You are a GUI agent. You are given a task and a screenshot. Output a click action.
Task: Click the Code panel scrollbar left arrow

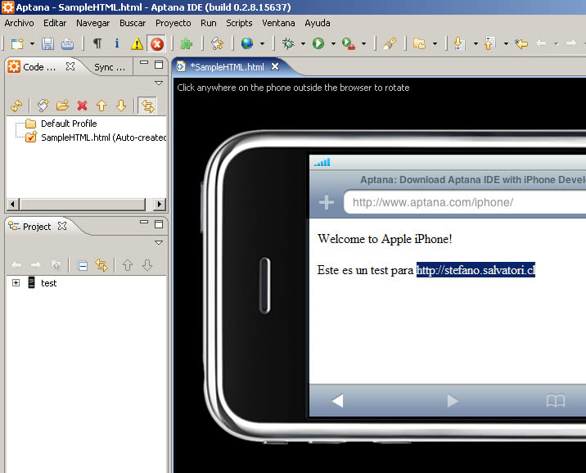pos(12,204)
